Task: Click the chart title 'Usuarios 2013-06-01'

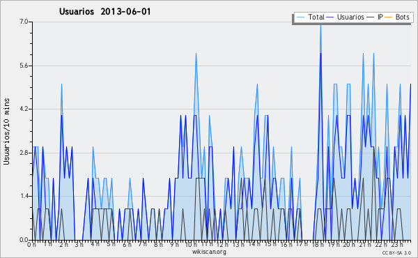Action: 104,11
